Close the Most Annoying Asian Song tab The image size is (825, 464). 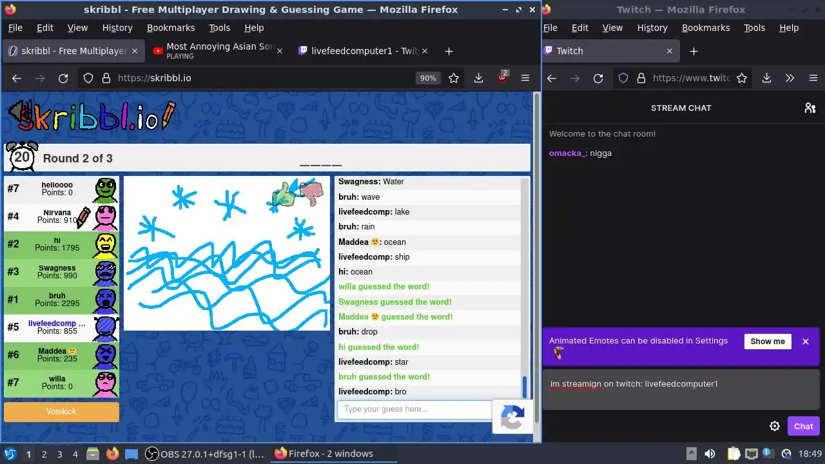279,51
